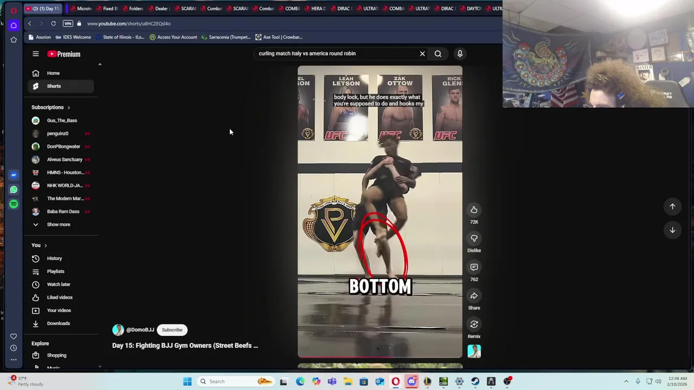Toggle the Opera VPN badge

(68, 24)
